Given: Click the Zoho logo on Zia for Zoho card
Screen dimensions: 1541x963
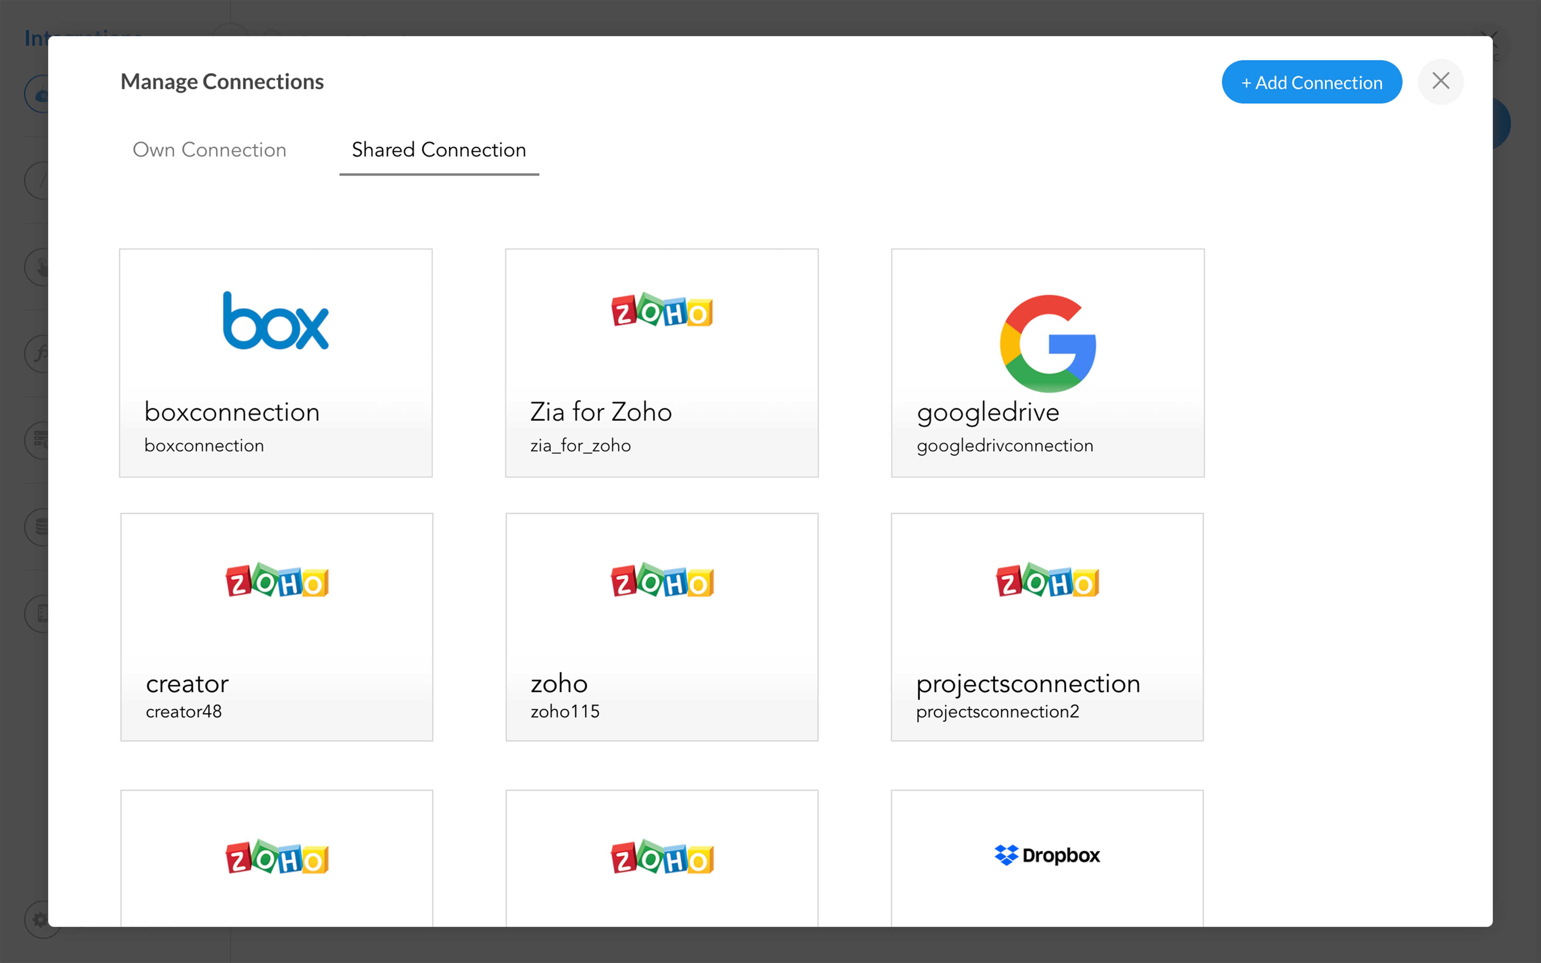Looking at the screenshot, I should [662, 310].
